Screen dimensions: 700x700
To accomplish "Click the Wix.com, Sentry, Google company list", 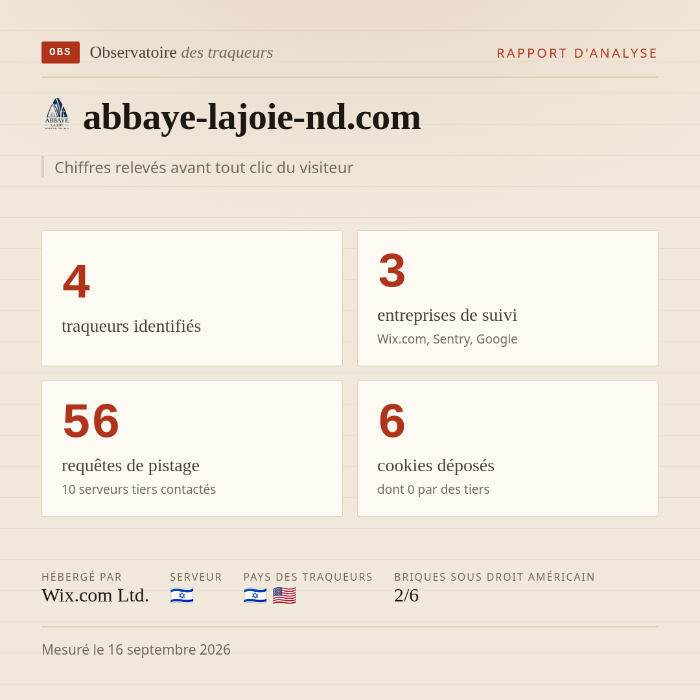I will tap(447, 339).
